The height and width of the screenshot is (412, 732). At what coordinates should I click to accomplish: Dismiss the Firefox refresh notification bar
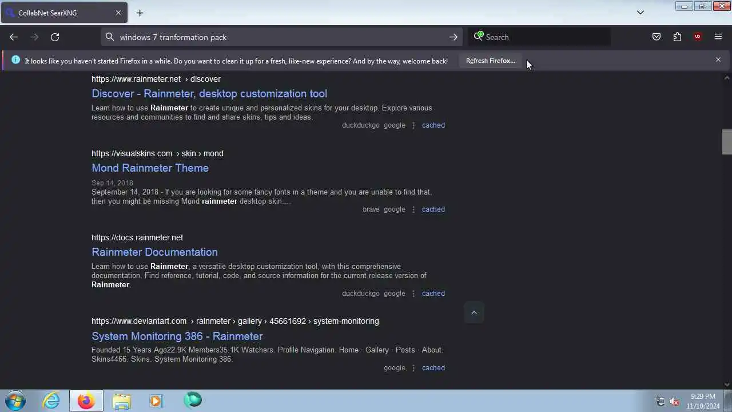(718, 60)
